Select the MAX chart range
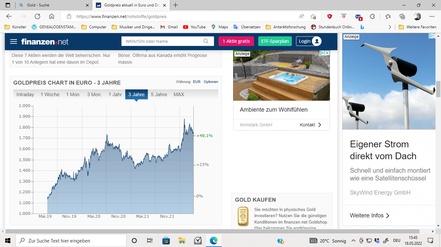This screenshot has width=441, height=247. [179, 95]
